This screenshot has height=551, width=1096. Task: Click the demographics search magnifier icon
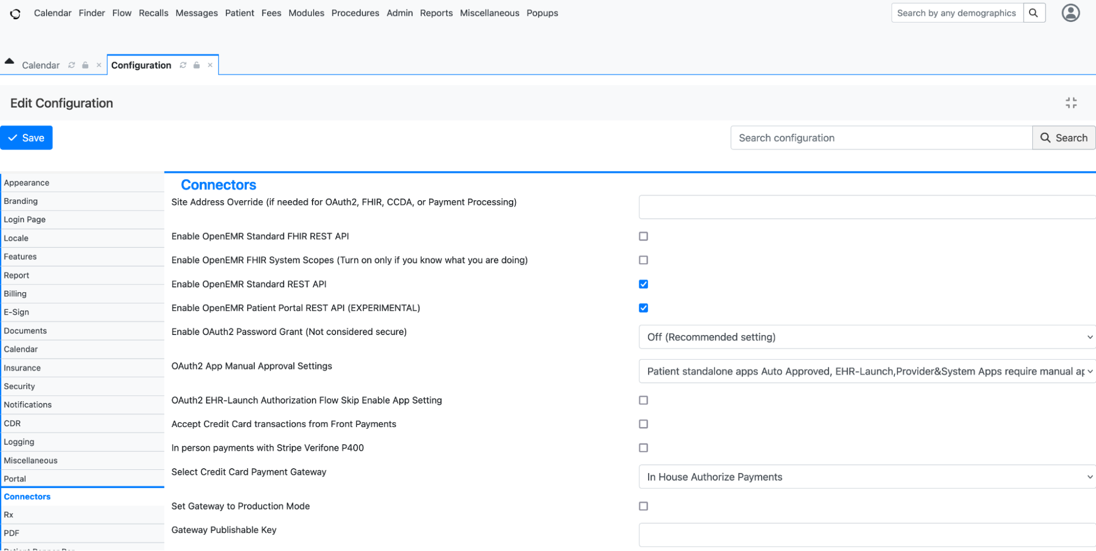(x=1033, y=13)
